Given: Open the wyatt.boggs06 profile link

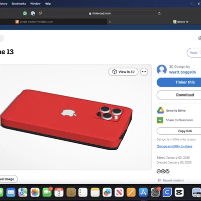Looking at the screenshot, I should point(182,72).
